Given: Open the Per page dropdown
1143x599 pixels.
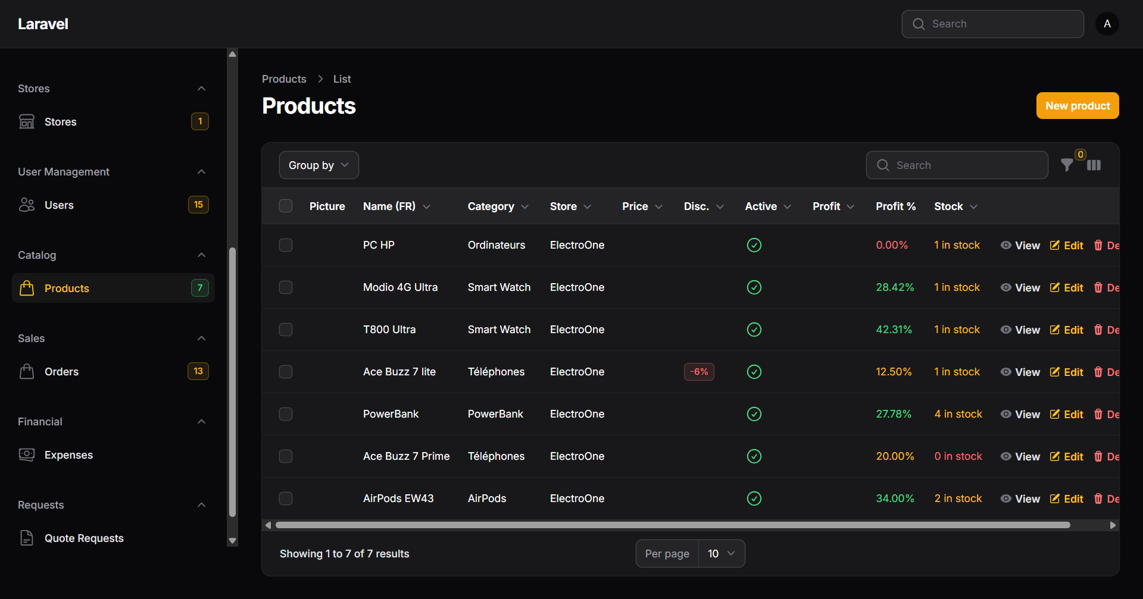Looking at the screenshot, I should click(721, 553).
